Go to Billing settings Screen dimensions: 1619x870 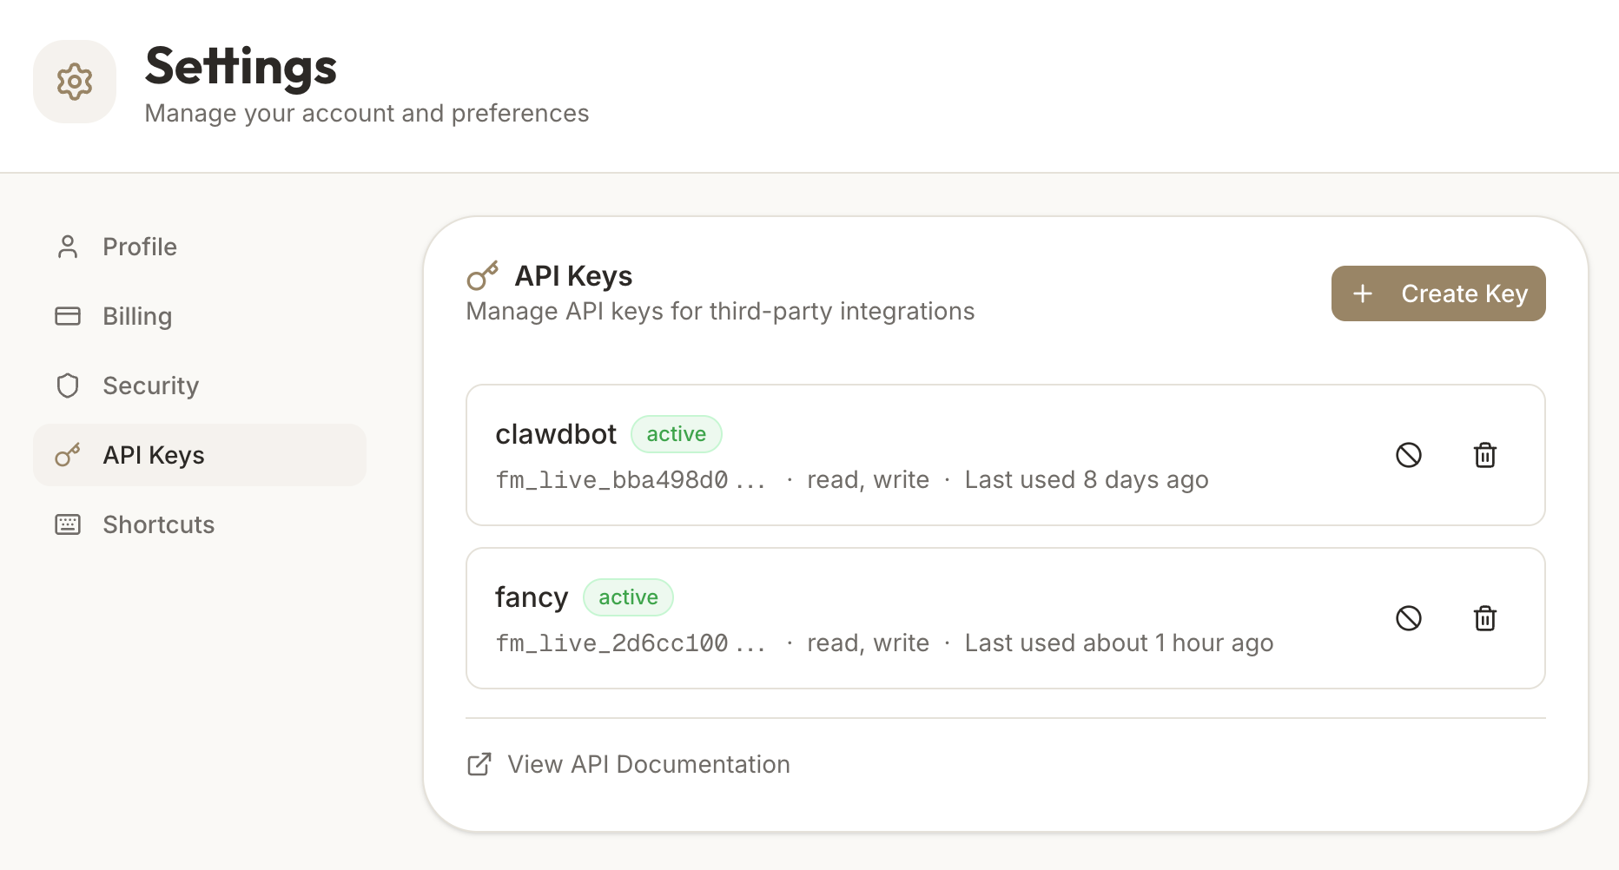[x=137, y=316]
